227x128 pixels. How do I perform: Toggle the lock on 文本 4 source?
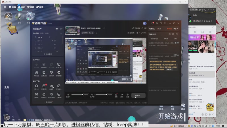50,37
